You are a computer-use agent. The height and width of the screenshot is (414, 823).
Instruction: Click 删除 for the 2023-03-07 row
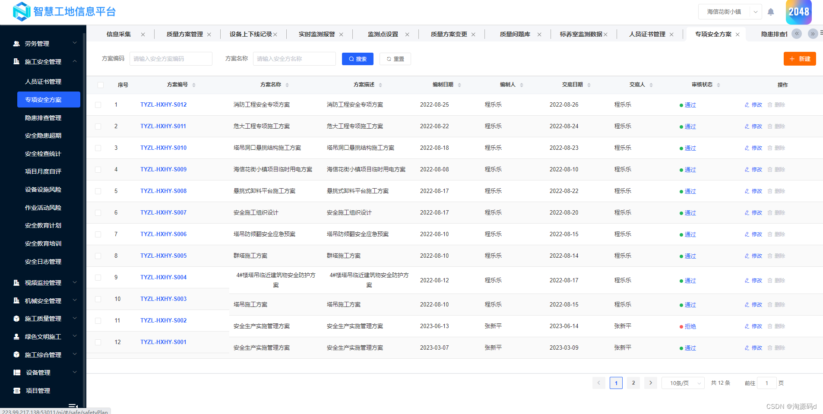coord(776,348)
